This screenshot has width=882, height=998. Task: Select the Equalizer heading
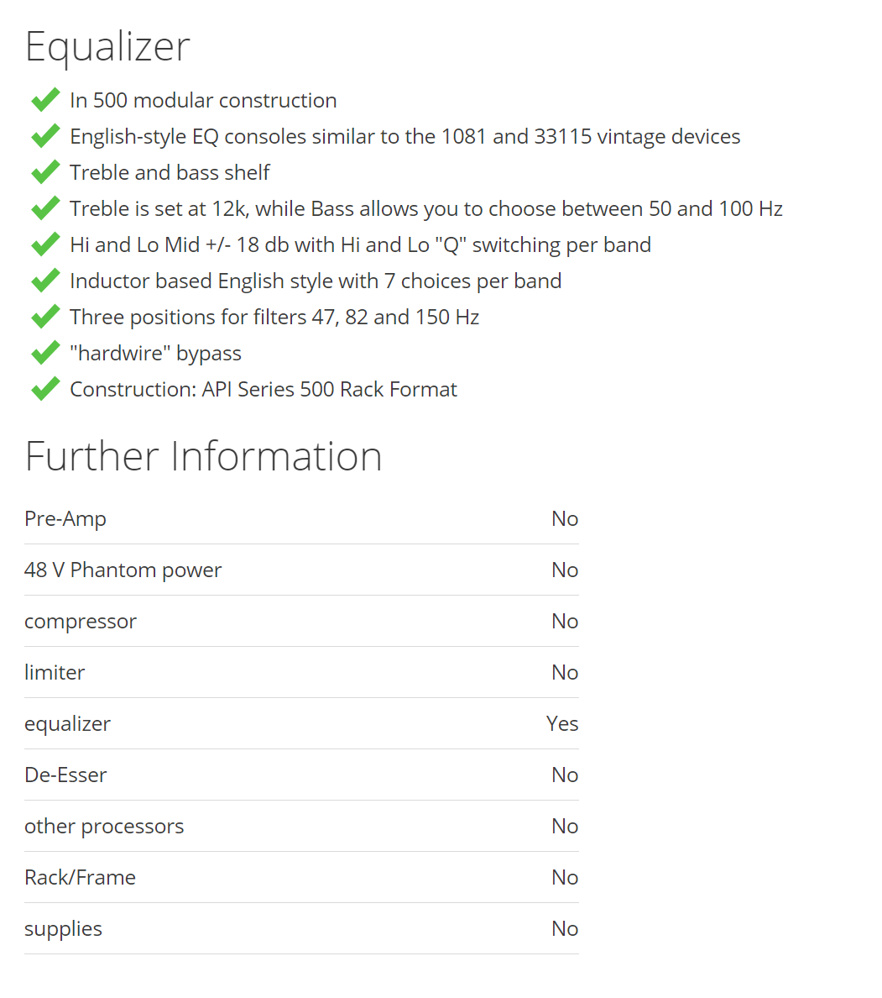107,47
